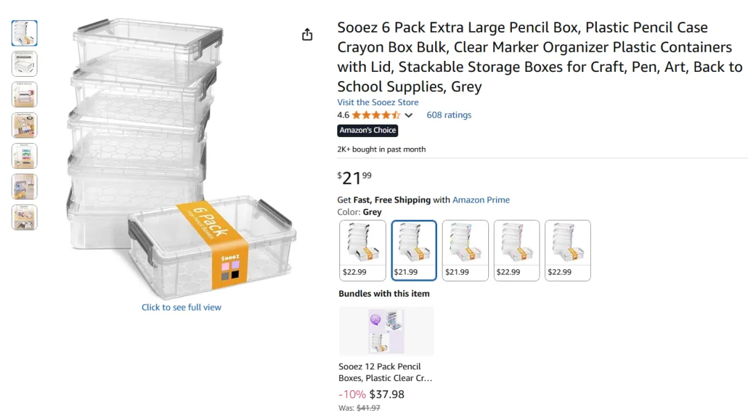Image resolution: width=748 pixels, height=415 pixels.
Task: Select the fifth product thumbnail in sidebar
Action: [24, 156]
